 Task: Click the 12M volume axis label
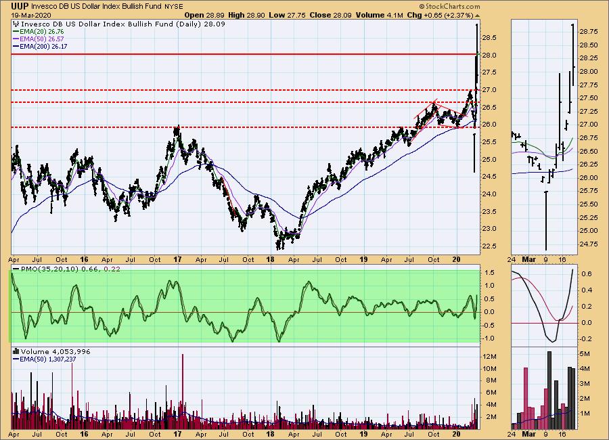pos(489,357)
